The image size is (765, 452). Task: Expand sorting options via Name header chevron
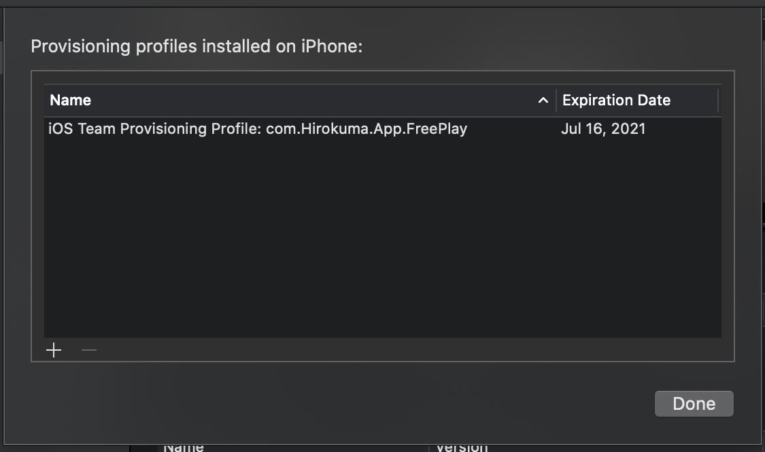click(543, 100)
